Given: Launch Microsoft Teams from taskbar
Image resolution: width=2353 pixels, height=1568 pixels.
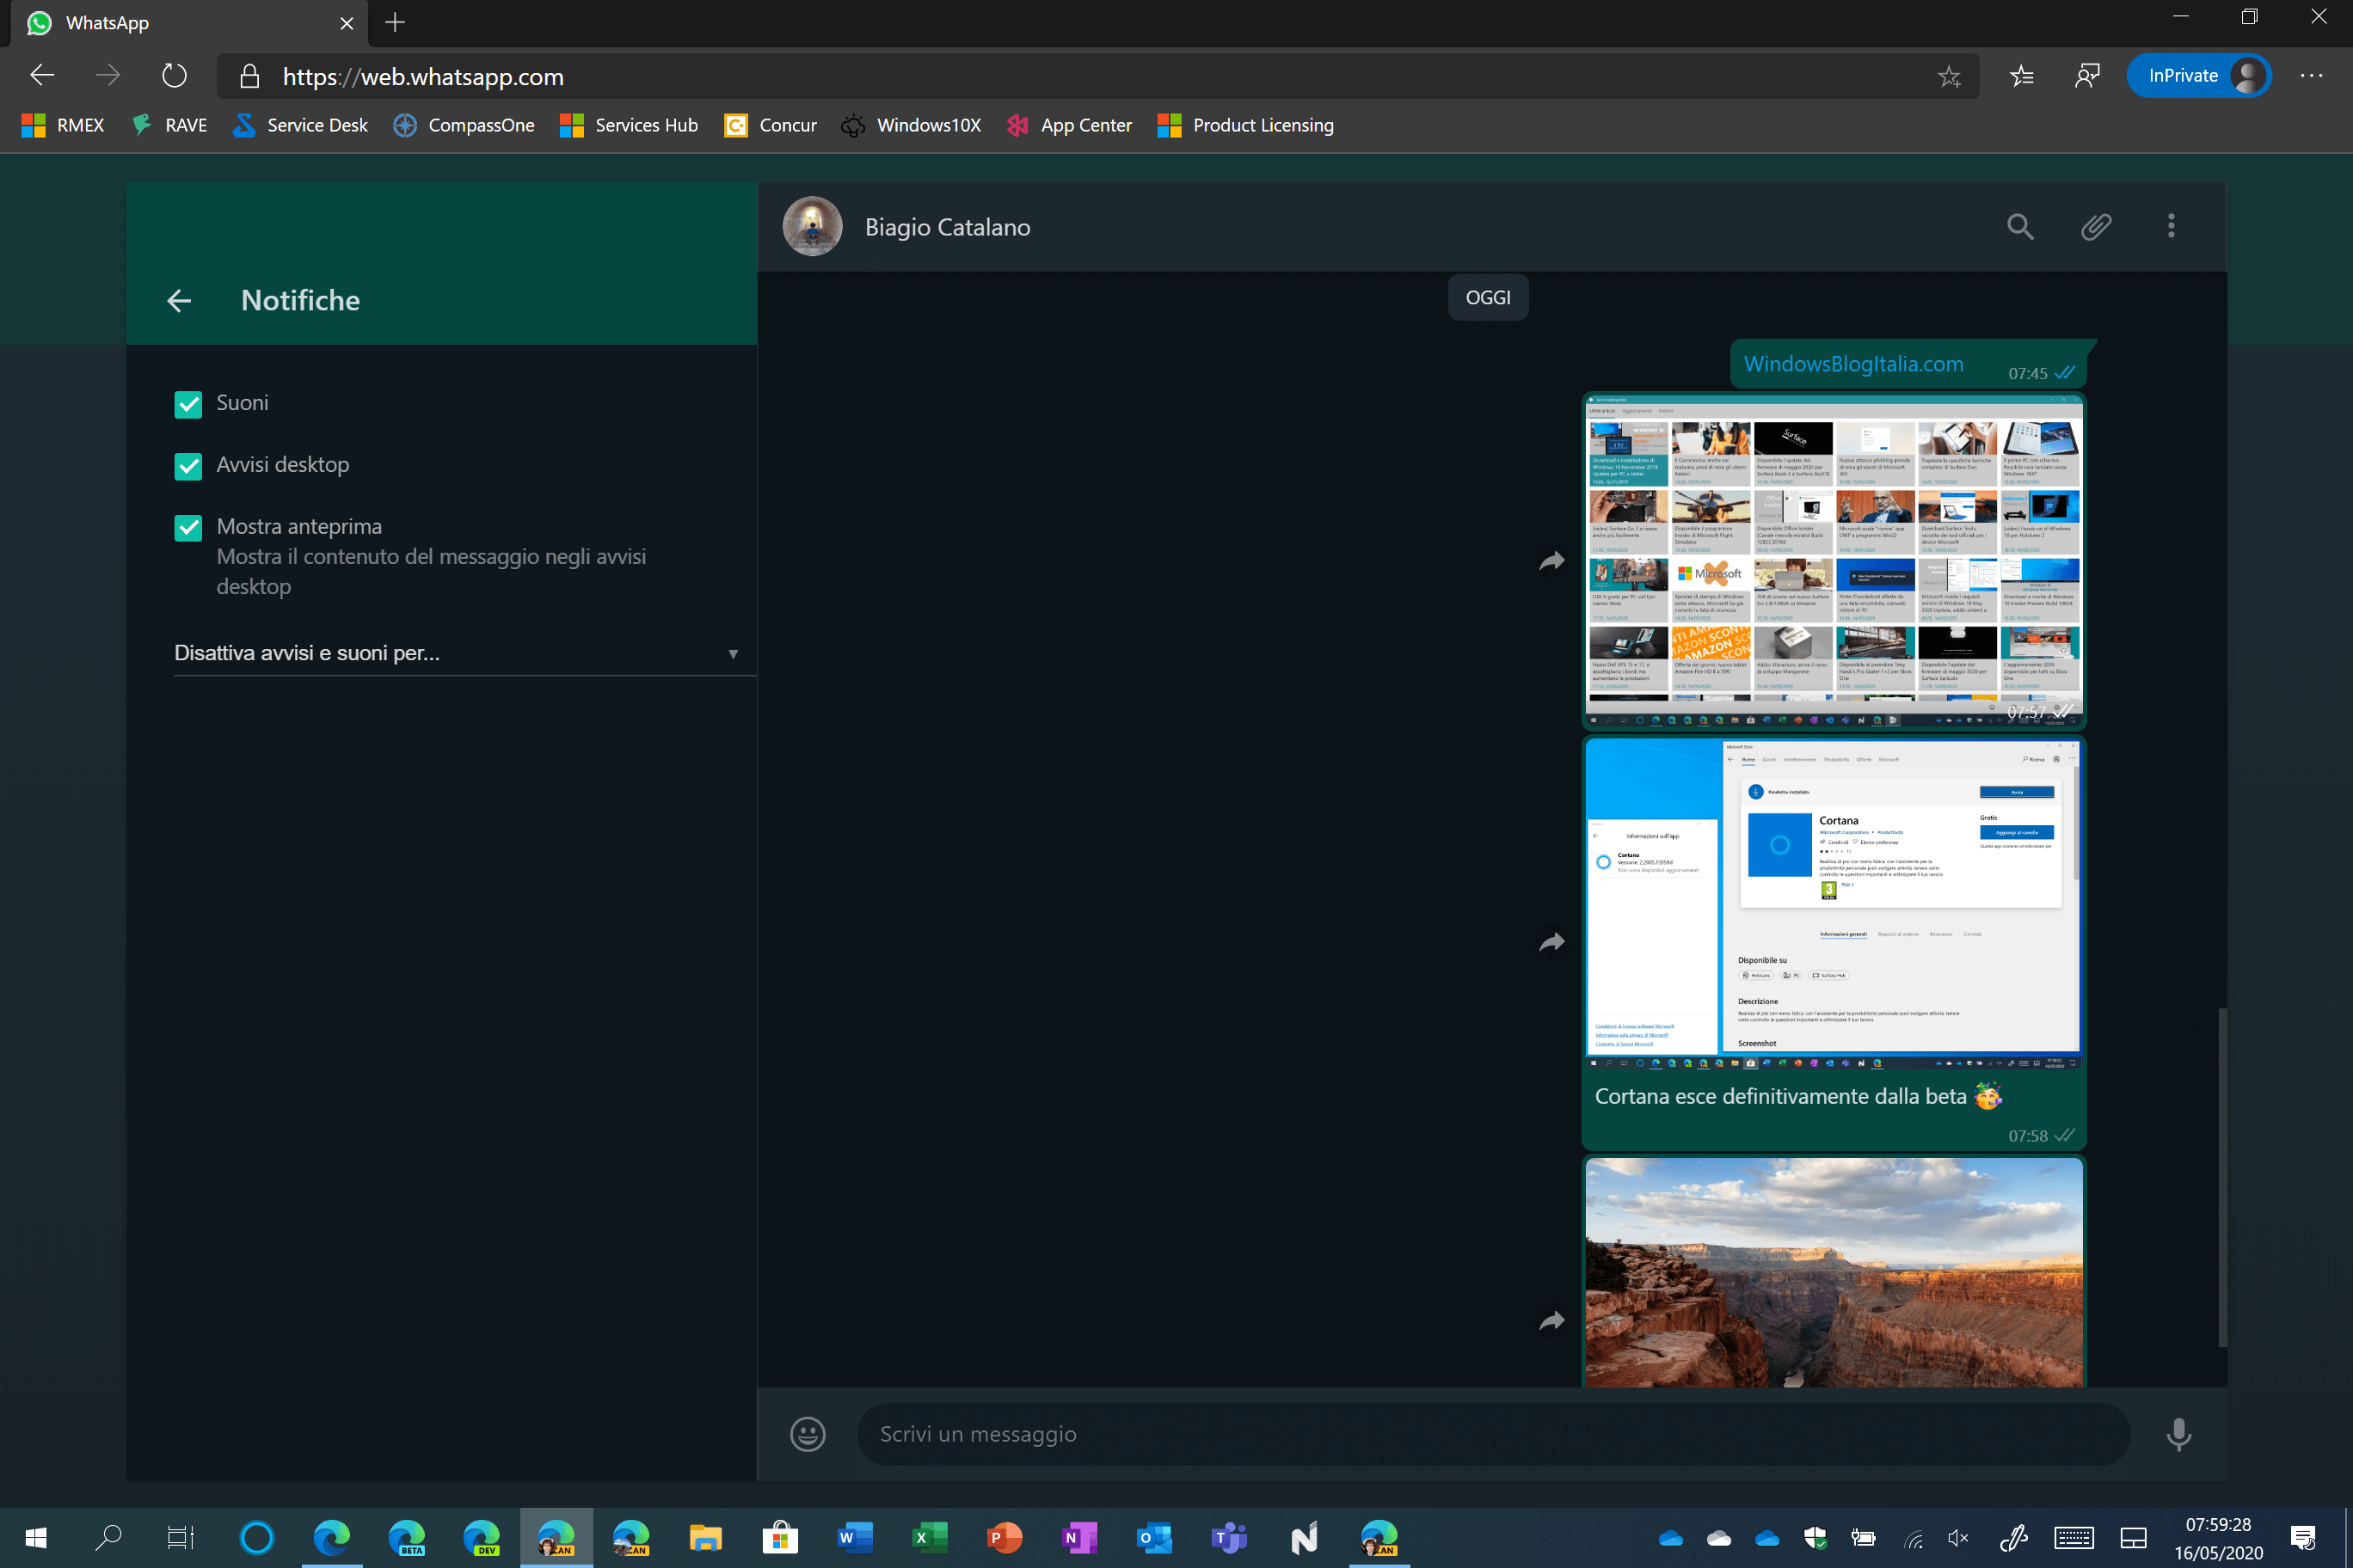Looking at the screenshot, I should [1228, 1538].
